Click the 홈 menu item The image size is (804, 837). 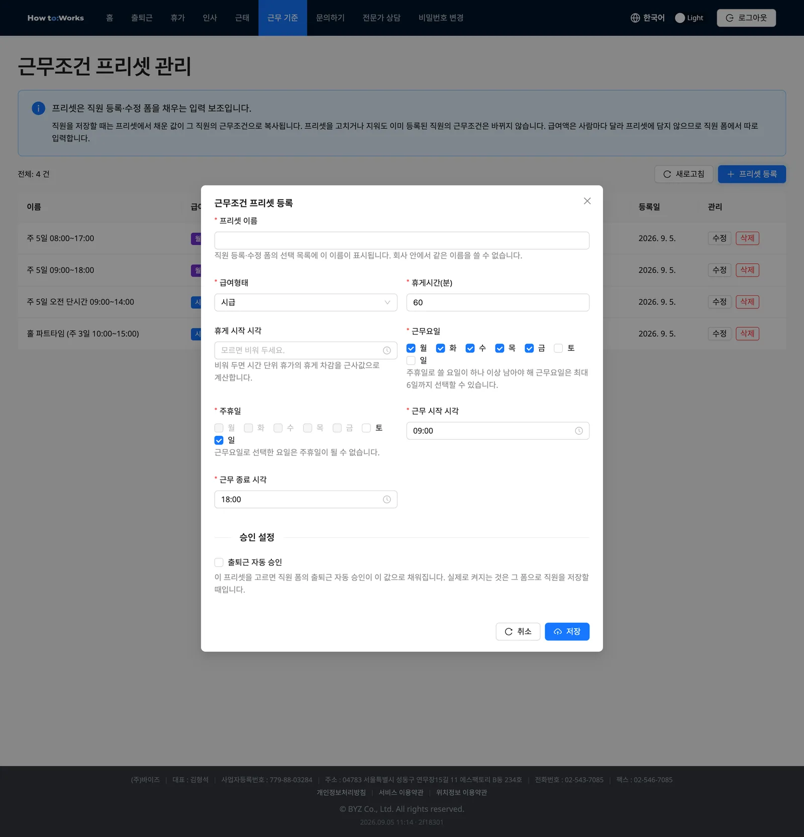110,18
